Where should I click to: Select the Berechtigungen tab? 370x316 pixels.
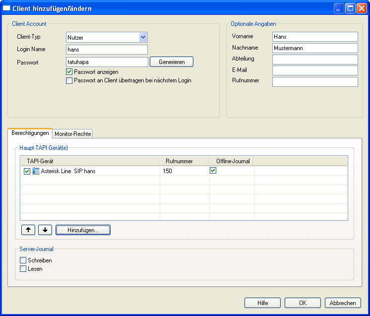coord(30,133)
